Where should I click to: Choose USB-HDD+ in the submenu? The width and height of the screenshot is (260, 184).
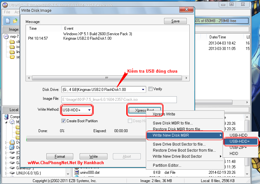(240, 141)
